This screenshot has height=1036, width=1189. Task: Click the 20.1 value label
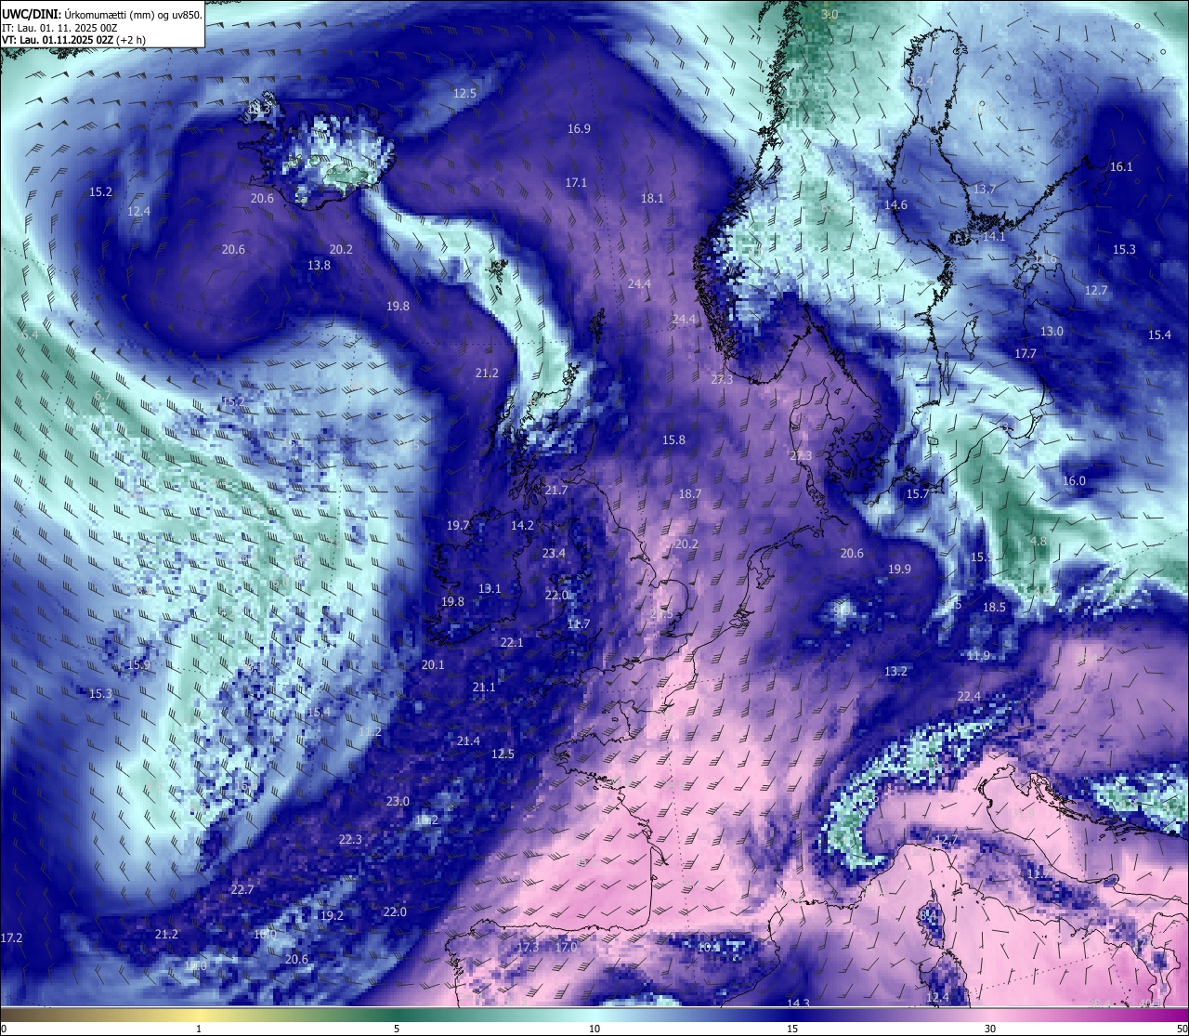pos(433,664)
